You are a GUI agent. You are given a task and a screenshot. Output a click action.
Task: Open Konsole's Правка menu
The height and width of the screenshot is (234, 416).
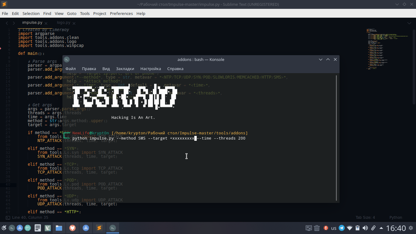tap(89, 69)
